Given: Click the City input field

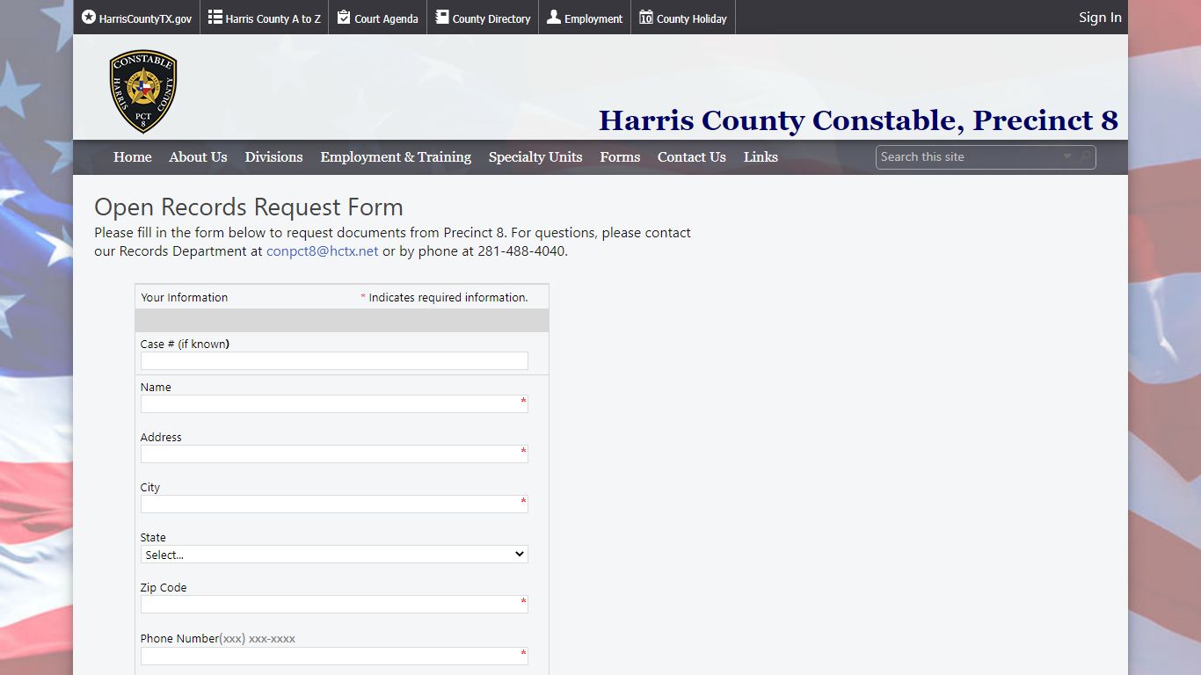Looking at the screenshot, I should pos(334,504).
